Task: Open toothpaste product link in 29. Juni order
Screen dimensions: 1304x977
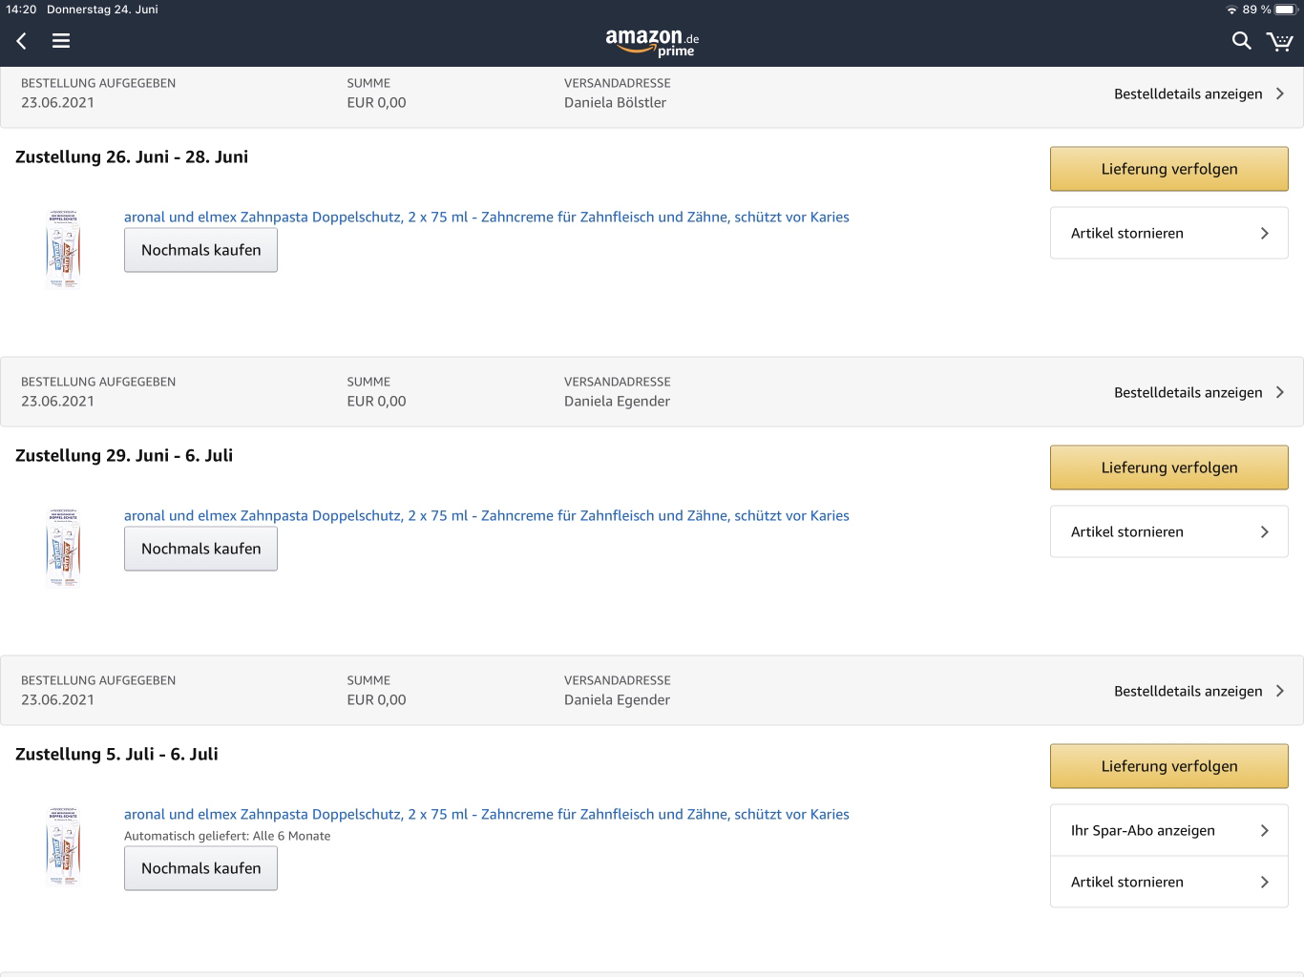Action: click(487, 515)
